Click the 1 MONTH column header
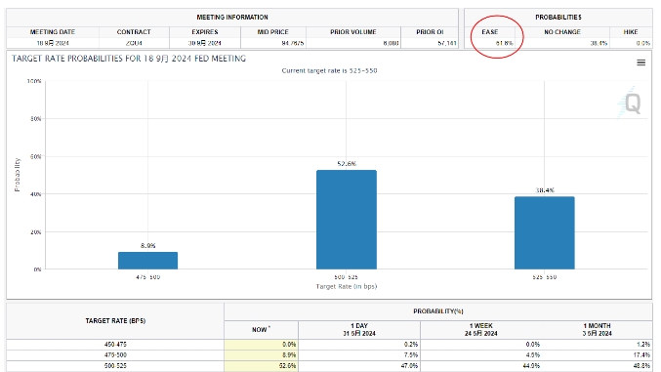Image resolution: width=661 pixels, height=372 pixels. (x=597, y=329)
